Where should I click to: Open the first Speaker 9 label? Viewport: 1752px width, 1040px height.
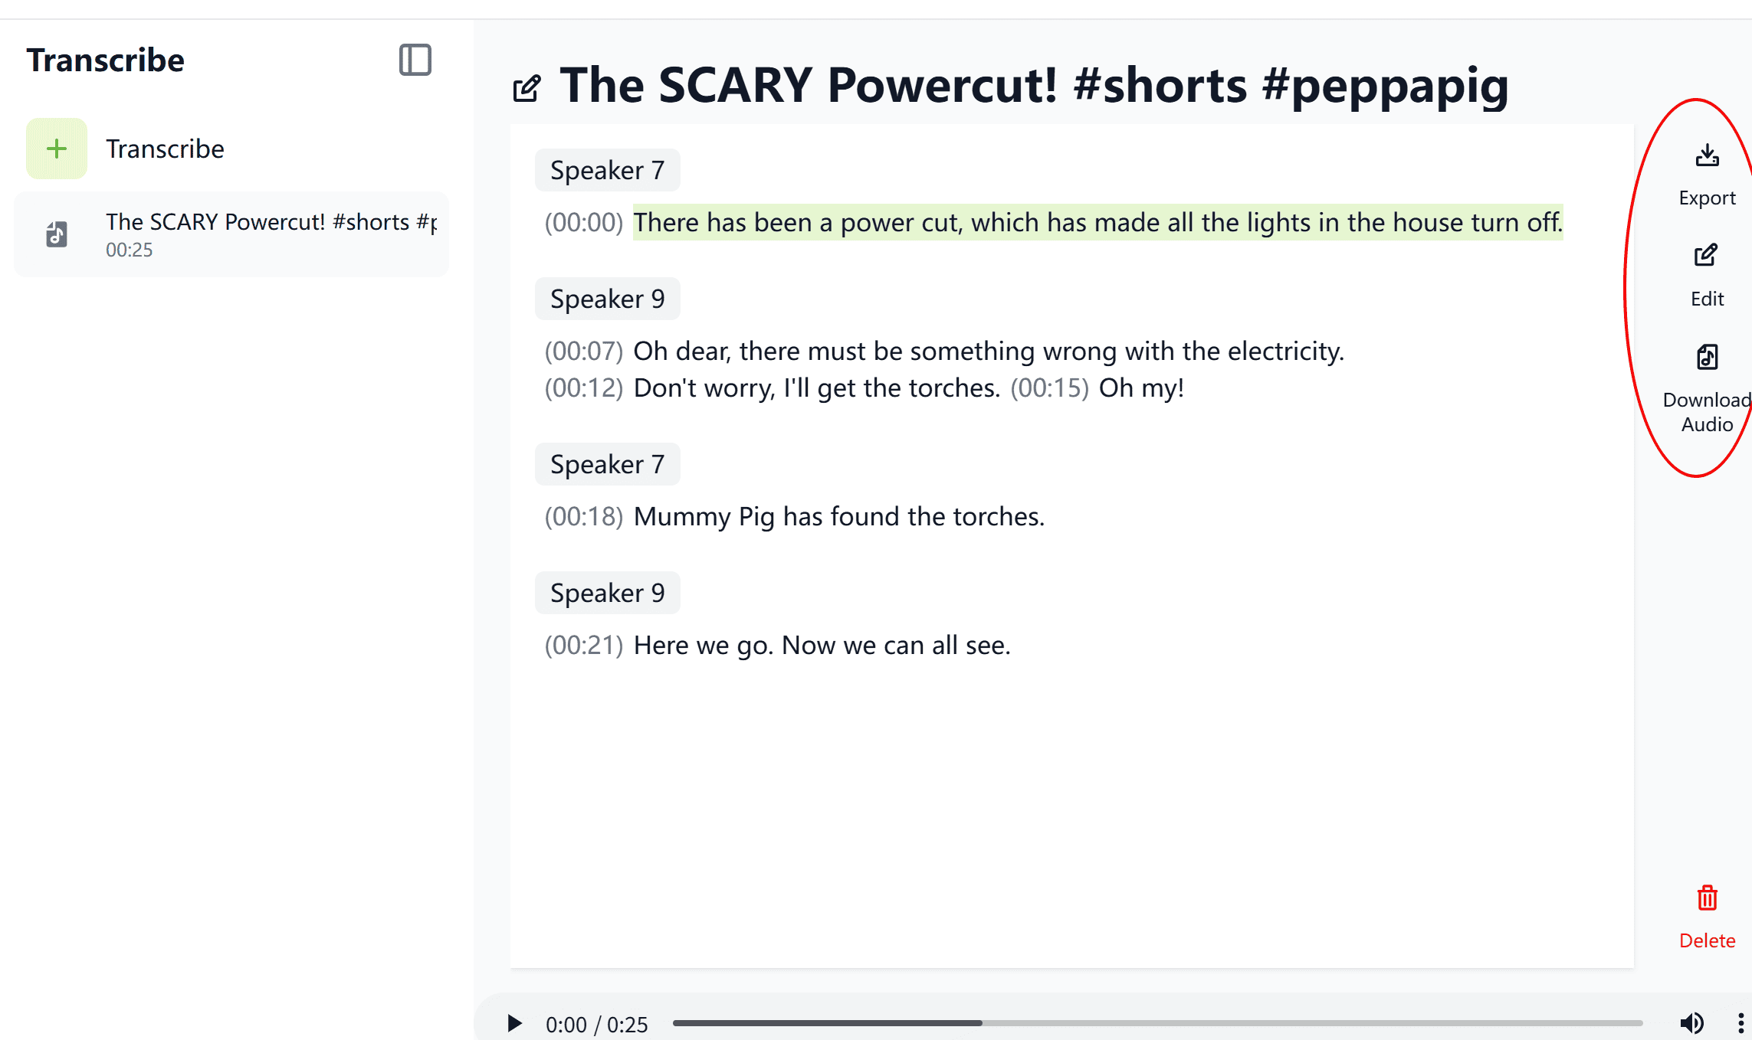pyautogui.click(x=607, y=299)
